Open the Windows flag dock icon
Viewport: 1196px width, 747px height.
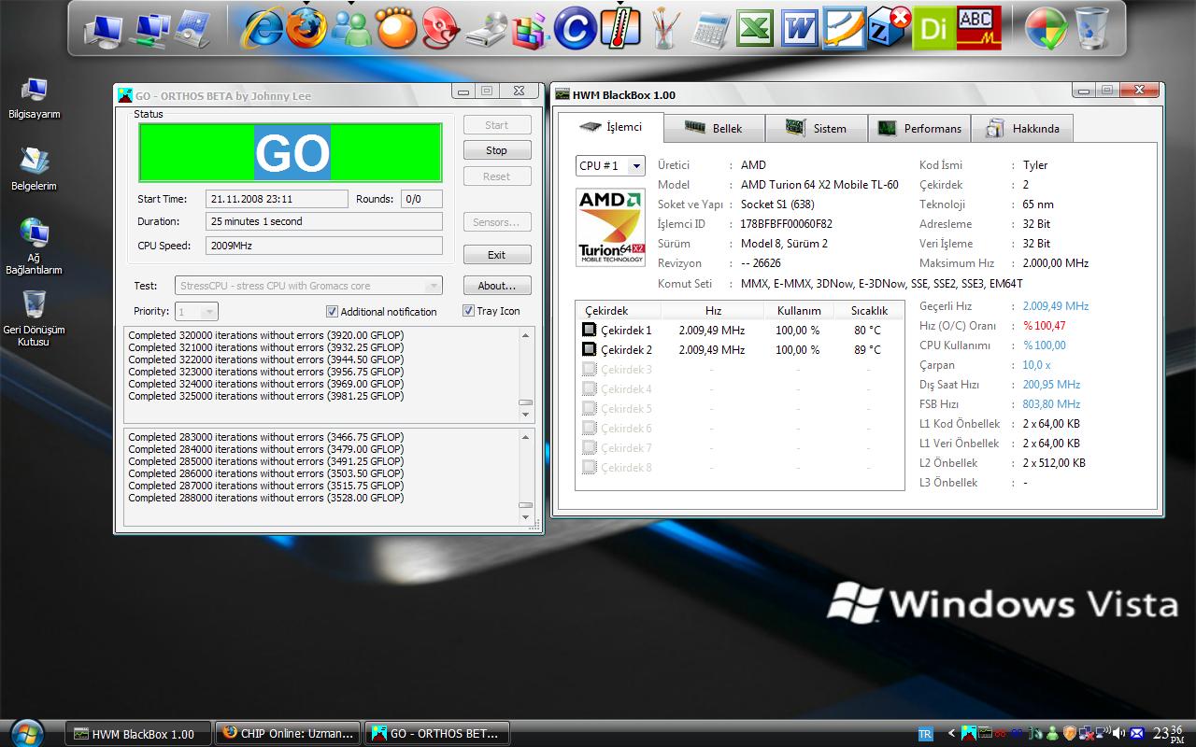coord(1046,28)
